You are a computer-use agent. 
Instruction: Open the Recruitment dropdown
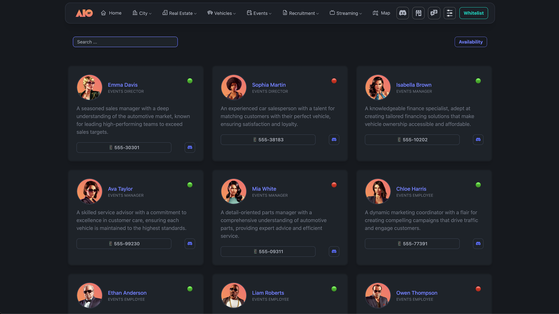click(301, 13)
